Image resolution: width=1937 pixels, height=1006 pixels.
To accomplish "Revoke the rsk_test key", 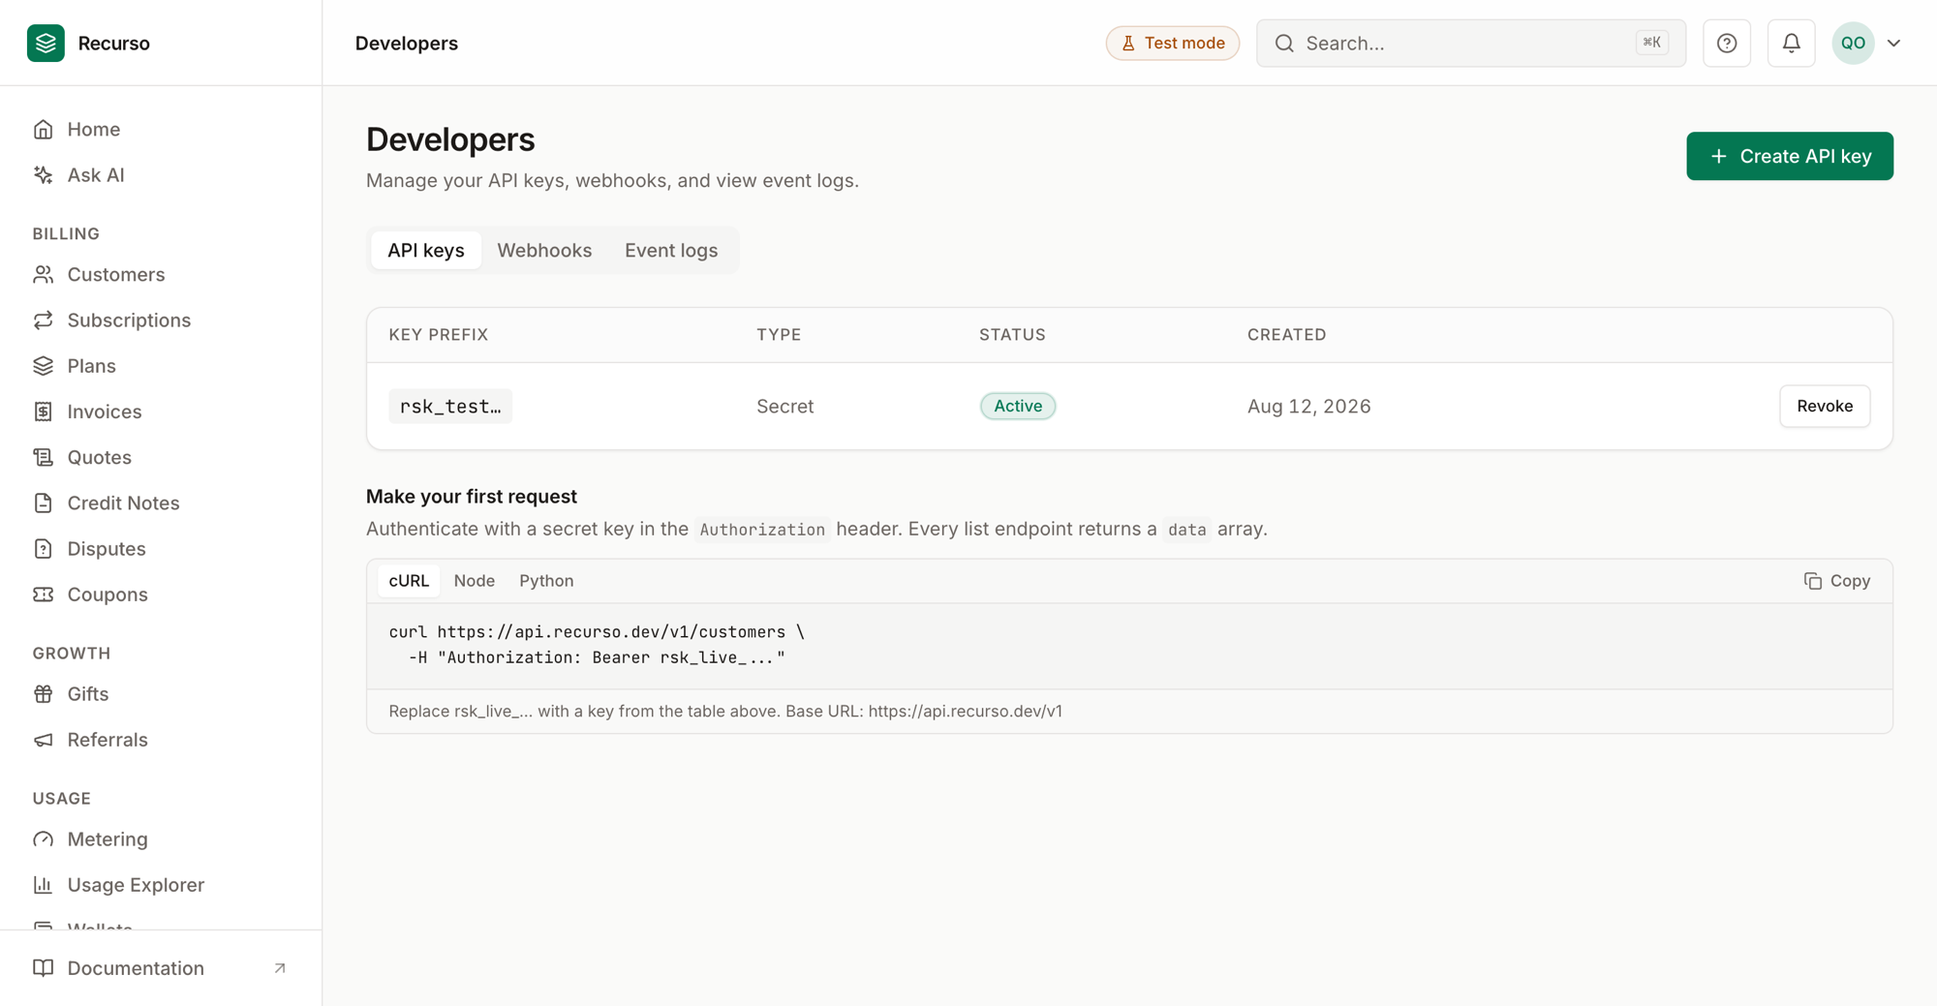I will tap(1825, 406).
